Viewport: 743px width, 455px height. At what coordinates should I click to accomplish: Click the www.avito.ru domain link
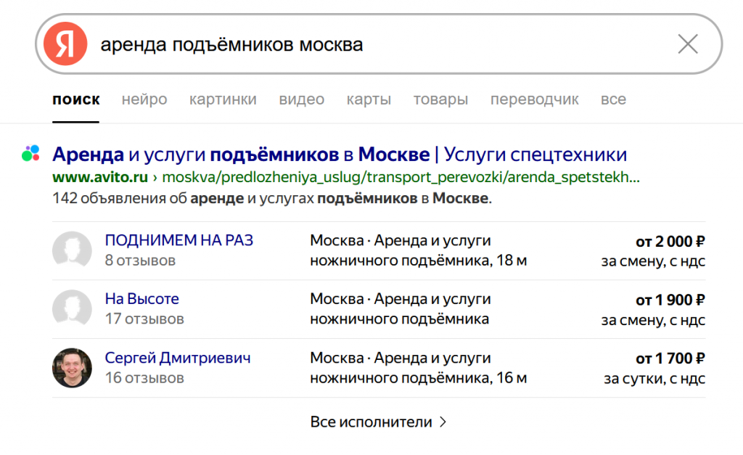pyautogui.click(x=100, y=177)
